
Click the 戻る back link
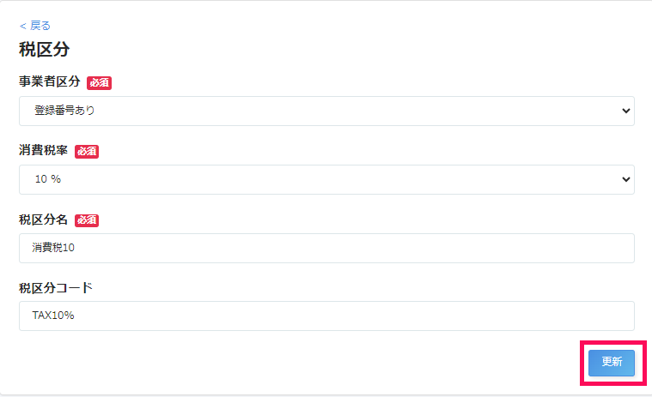click(x=40, y=26)
